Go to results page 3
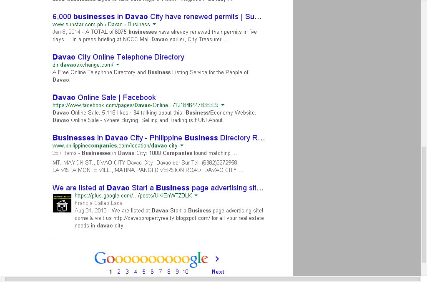 127,272
